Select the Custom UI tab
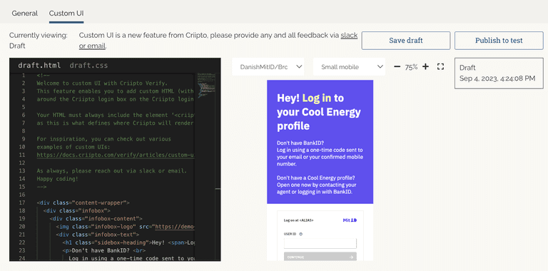 pos(66,14)
